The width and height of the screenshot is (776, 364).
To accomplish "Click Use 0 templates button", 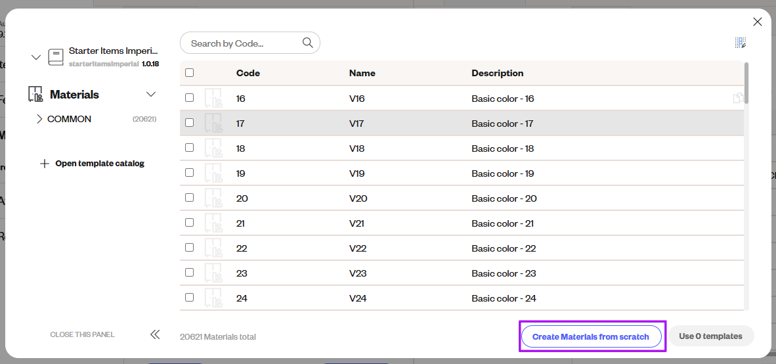I will pos(710,336).
